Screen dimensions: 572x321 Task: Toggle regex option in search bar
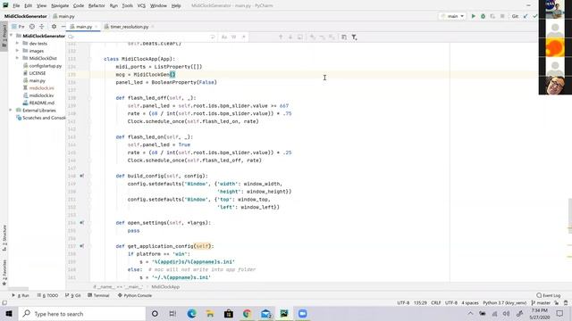coord(244,37)
